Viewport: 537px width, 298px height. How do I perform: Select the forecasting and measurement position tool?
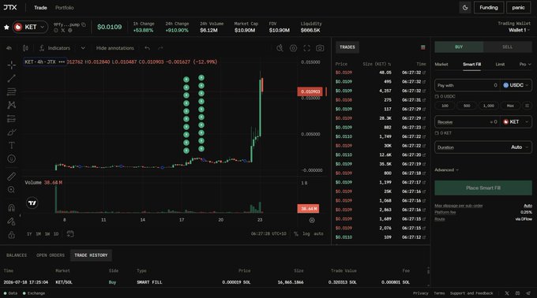[x=12, y=118]
